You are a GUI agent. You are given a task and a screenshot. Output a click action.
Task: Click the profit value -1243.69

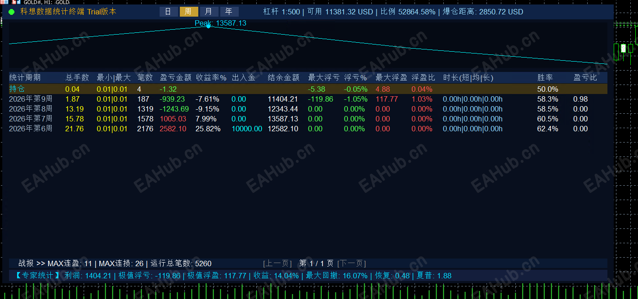click(174, 109)
